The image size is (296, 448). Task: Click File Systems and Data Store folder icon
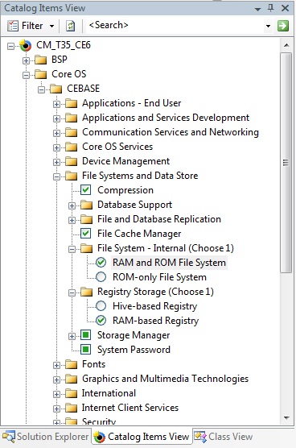point(71,176)
